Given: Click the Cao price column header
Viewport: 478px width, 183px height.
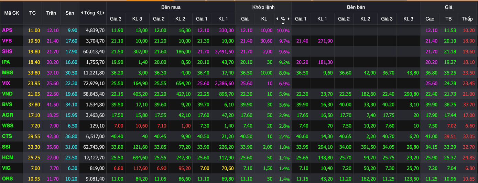Looking at the screenshot, I should [430, 19].
